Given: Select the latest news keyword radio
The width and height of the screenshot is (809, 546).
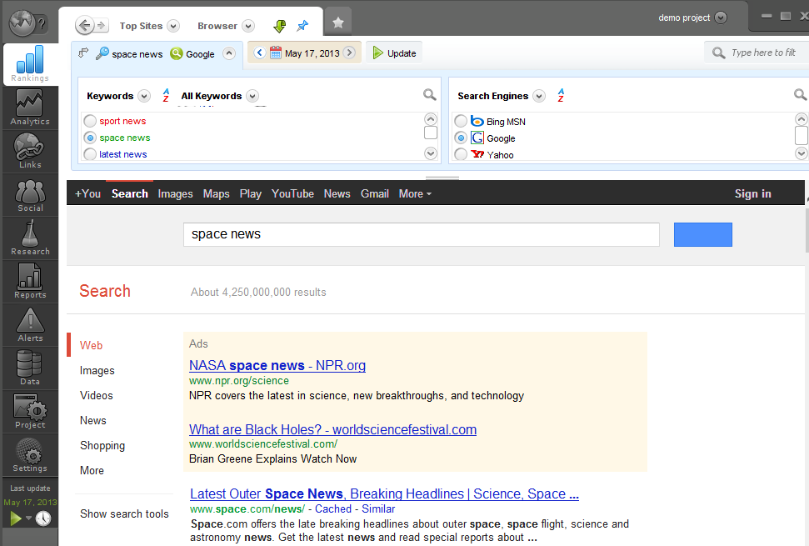Looking at the screenshot, I should tap(90, 154).
